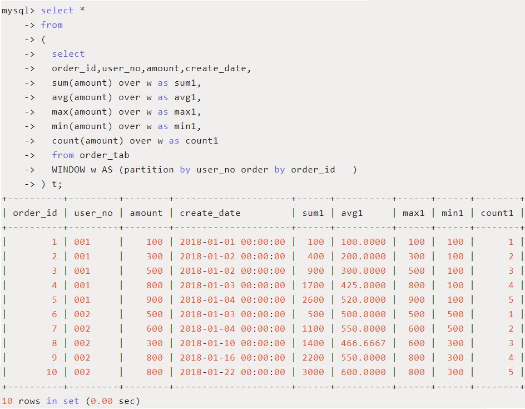Select the amount value 900 for order 5
Screen dimensions: 525x409
[x=155, y=299]
